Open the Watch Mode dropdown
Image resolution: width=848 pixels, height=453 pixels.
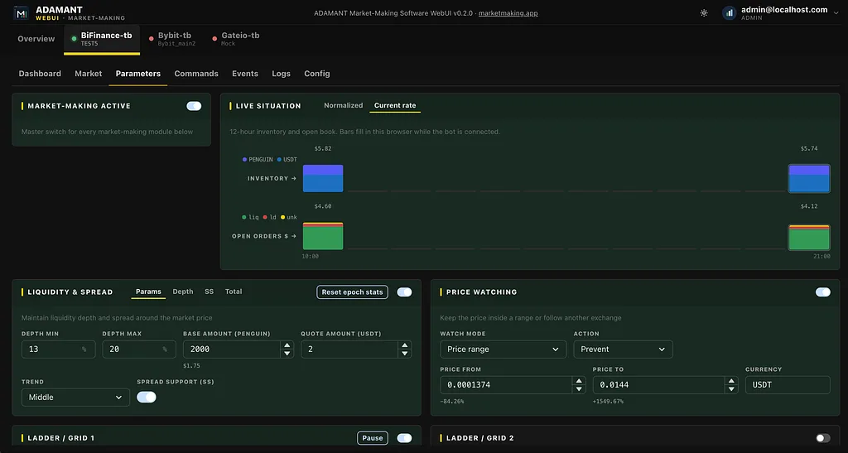pyautogui.click(x=503, y=349)
